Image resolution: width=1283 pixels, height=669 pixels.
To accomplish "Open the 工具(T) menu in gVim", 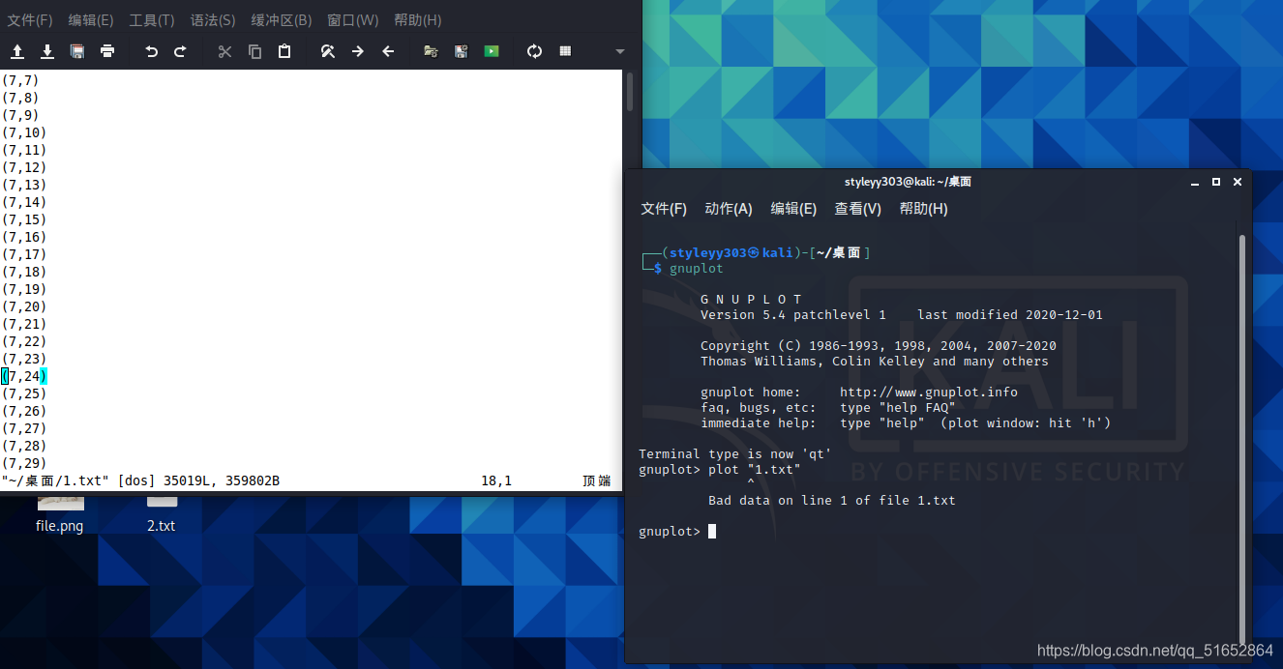I will click(x=152, y=20).
